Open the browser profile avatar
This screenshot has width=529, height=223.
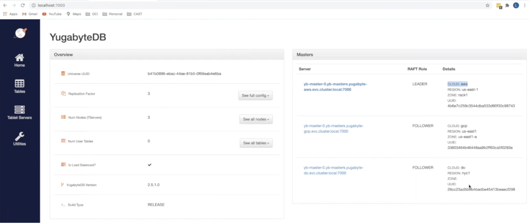[516, 5]
